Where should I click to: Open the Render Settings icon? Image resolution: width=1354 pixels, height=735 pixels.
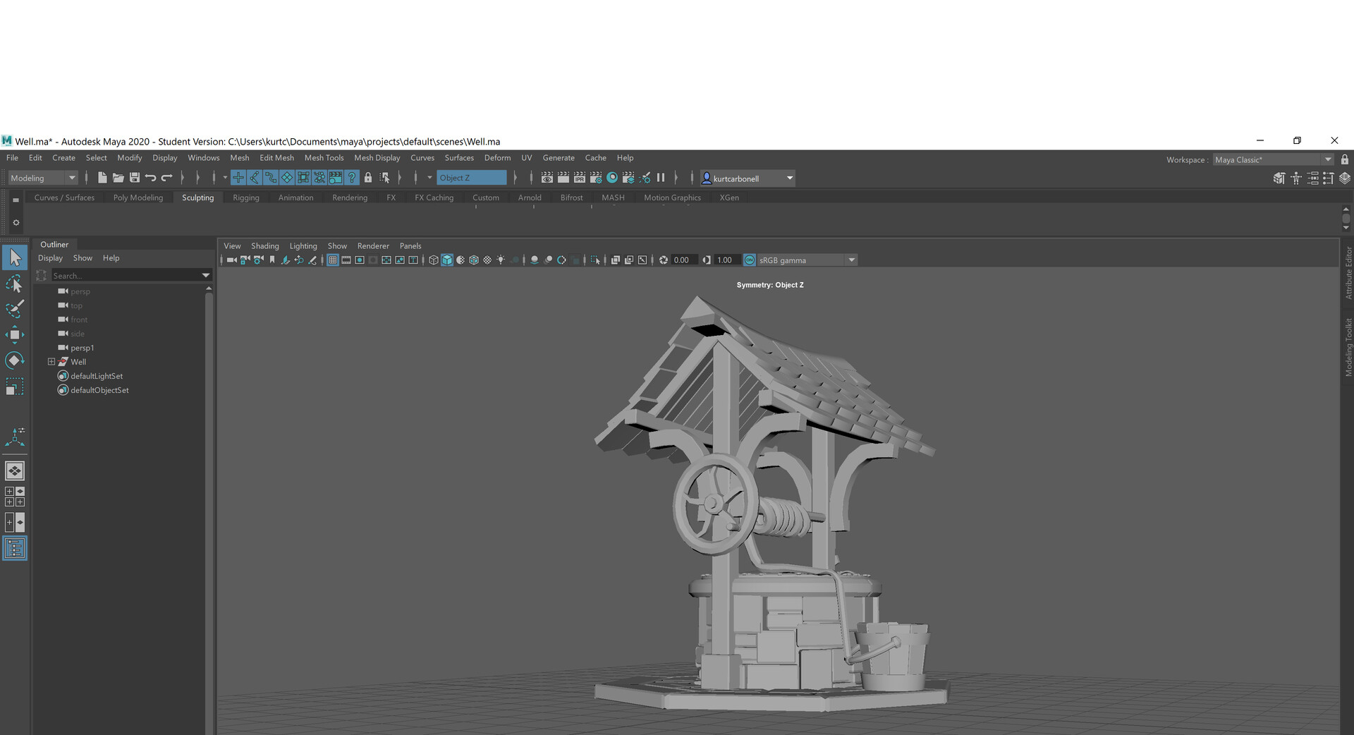coord(596,178)
